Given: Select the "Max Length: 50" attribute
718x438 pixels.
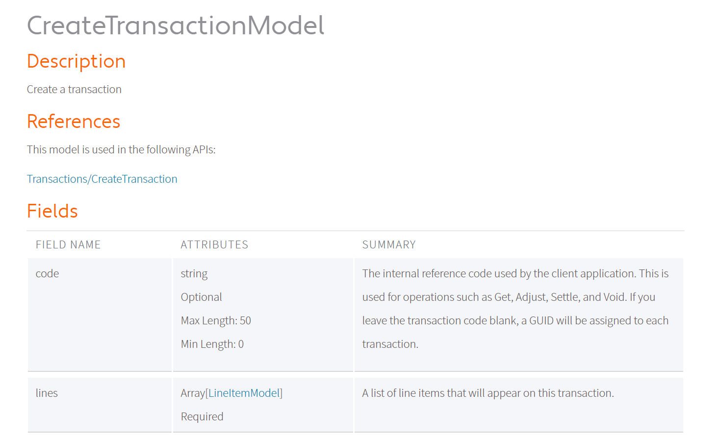Looking at the screenshot, I should click(x=216, y=321).
